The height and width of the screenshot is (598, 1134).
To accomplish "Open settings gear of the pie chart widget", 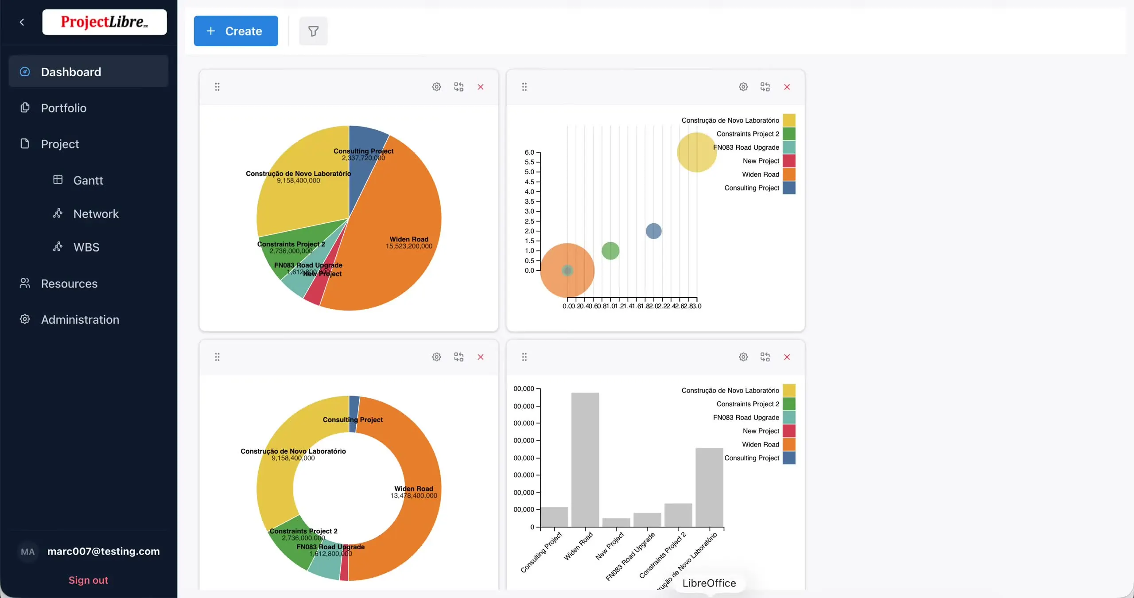I will 436,87.
